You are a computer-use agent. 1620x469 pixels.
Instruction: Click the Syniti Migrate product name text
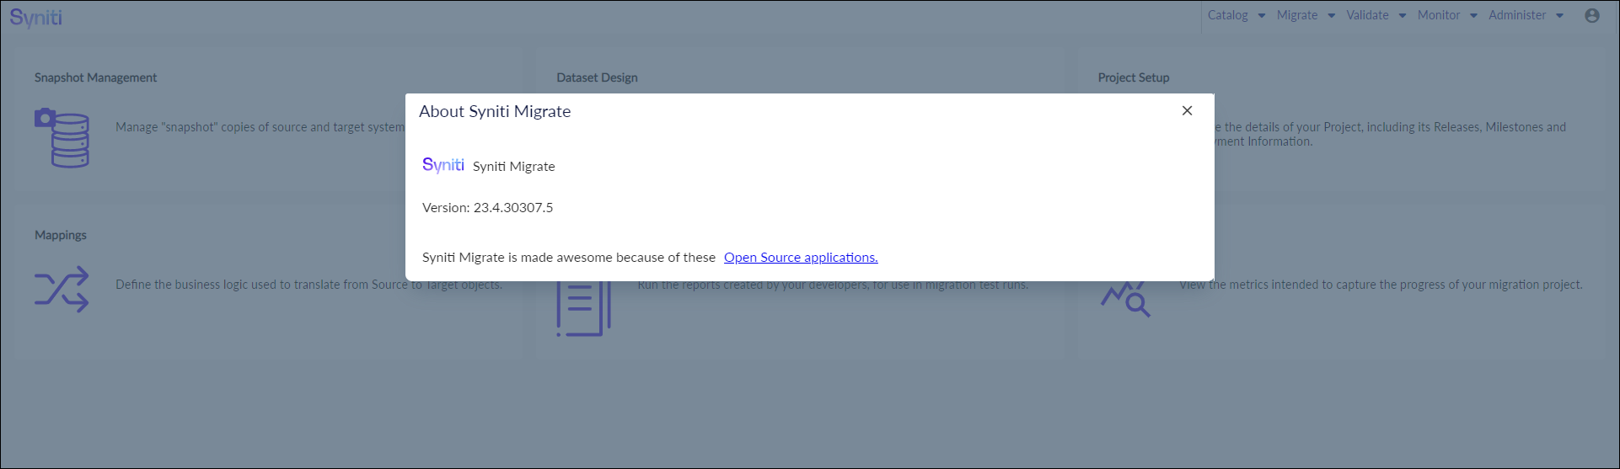point(513,167)
